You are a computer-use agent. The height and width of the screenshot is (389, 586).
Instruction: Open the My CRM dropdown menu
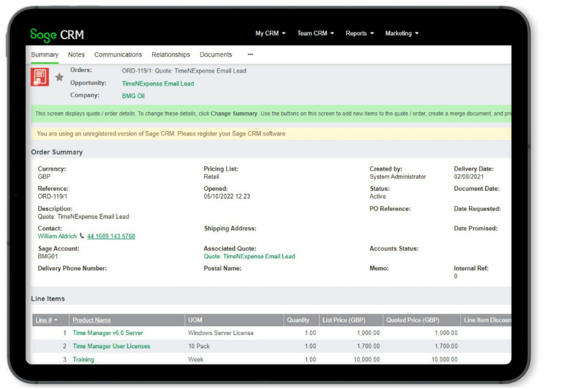pyautogui.click(x=270, y=33)
